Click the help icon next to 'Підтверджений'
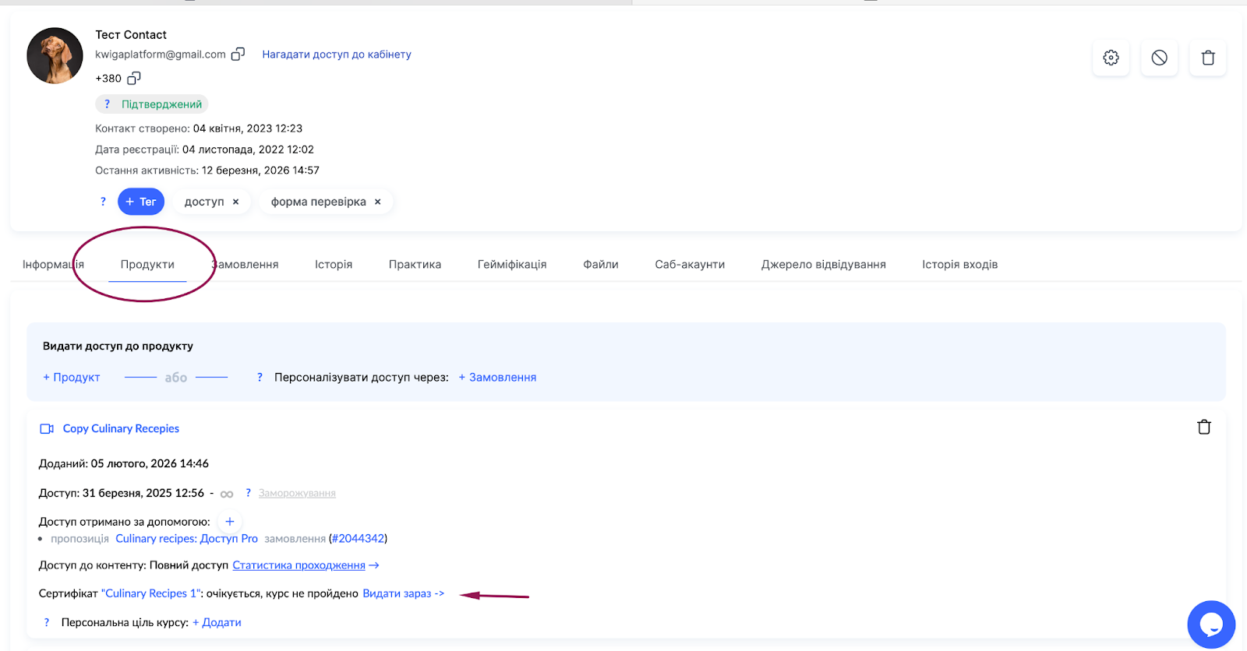Image resolution: width=1247 pixels, height=651 pixels. [x=108, y=104]
